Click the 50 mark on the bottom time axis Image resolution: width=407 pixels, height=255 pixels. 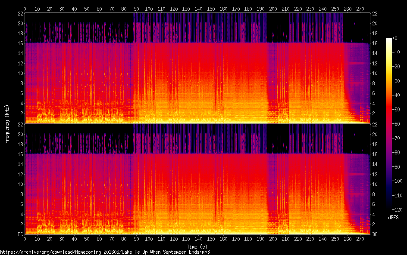87,239
